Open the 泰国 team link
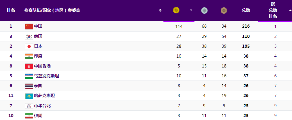 (38, 86)
